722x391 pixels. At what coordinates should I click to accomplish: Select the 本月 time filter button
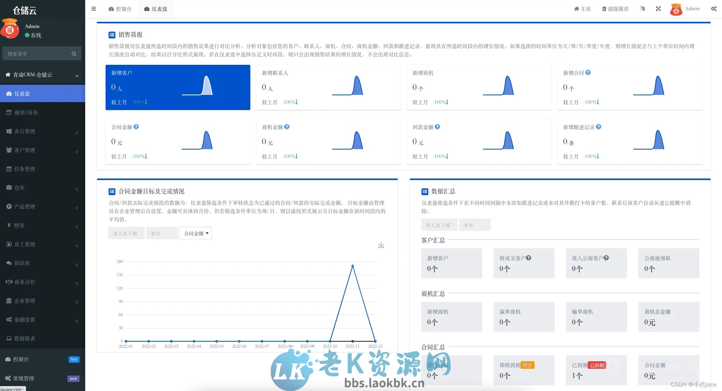click(162, 233)
